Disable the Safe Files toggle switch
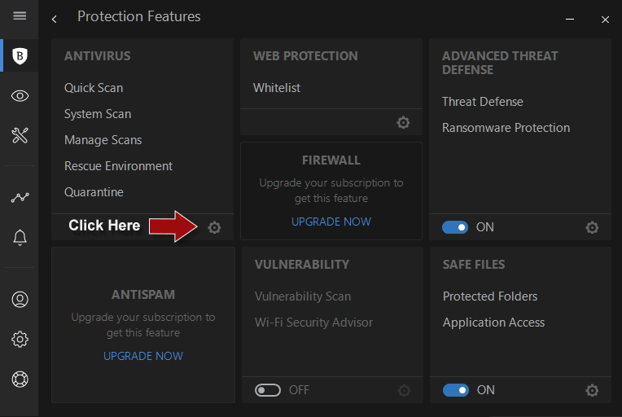The width and height of the screenshot is (622, 417). pyautogui.click(x=456, y=390)
